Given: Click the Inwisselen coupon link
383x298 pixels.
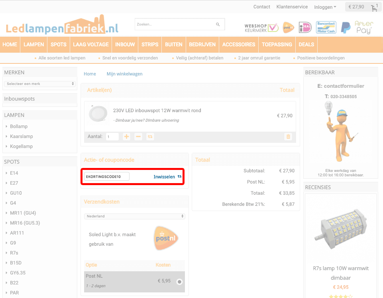Looking at the screenshot, I should 164,177.
